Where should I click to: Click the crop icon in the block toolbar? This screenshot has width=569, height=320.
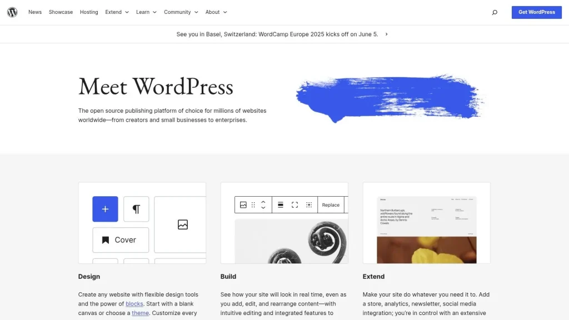(x=295, y=204)
